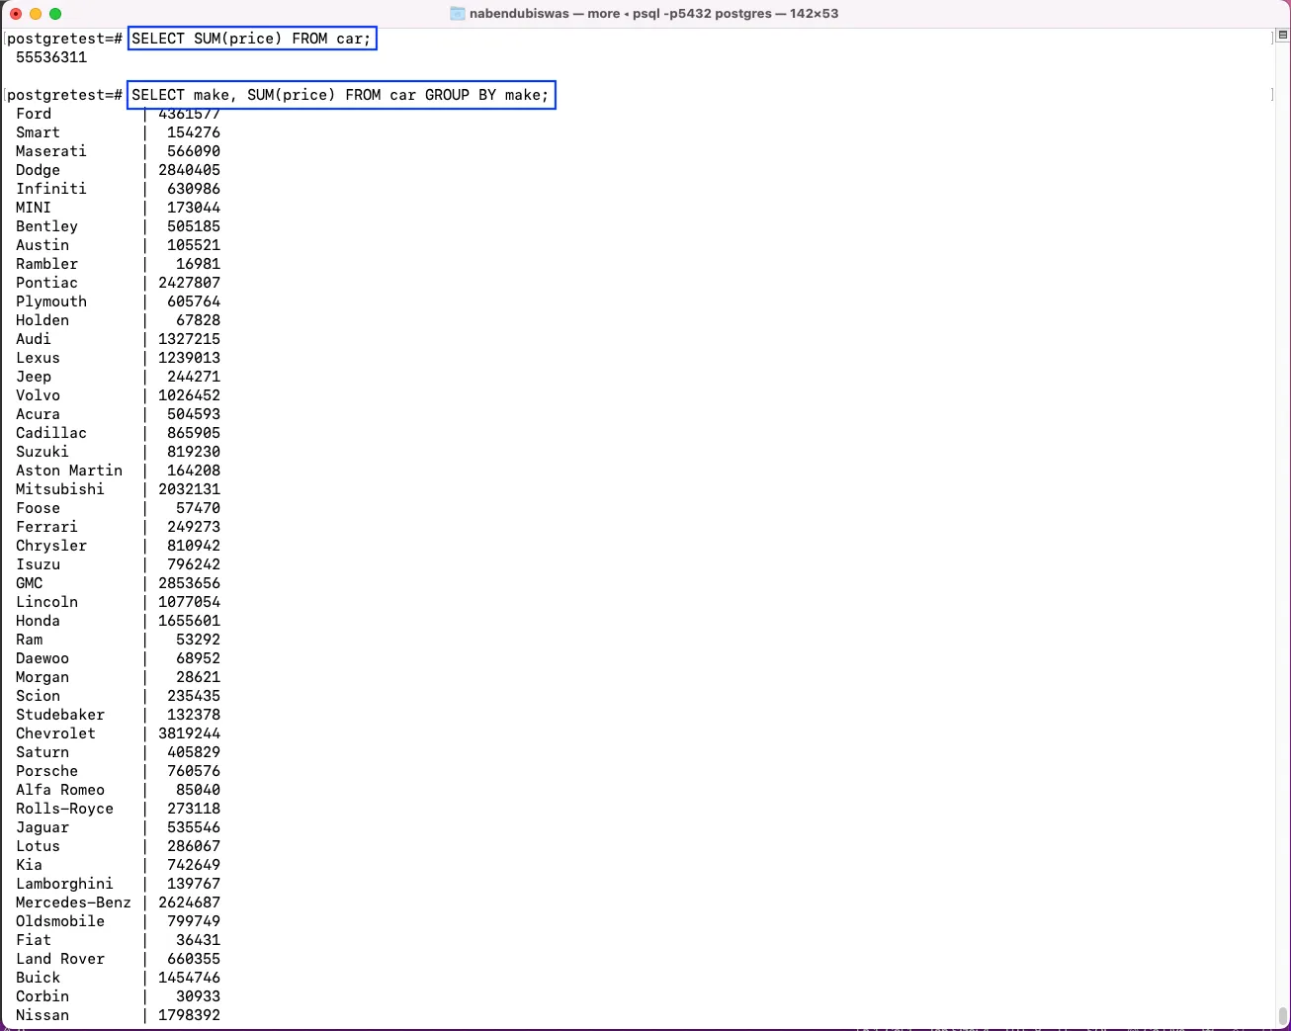Click the Ferrari sum value 249273

pos(194,527)
